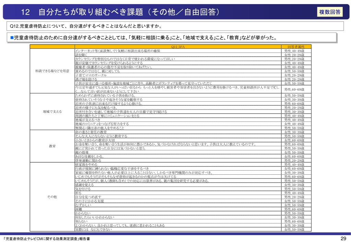The height and width of the screenshot is (243, 351).
Task: Click the footer text '「児童虐待防止テレビCMに関する効果測定調査」報告書'
Action: pyautogui.click(x=47, y=239)
